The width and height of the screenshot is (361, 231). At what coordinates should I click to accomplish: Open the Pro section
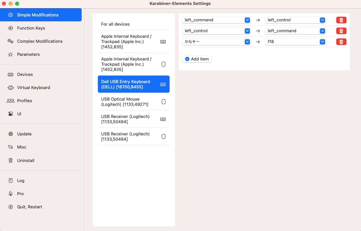(x=41, y=194)
